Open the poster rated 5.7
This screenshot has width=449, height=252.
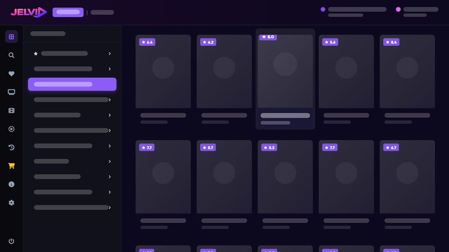point(224,177)
